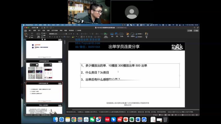Open WeChat from the Dock

coord(92,119)
